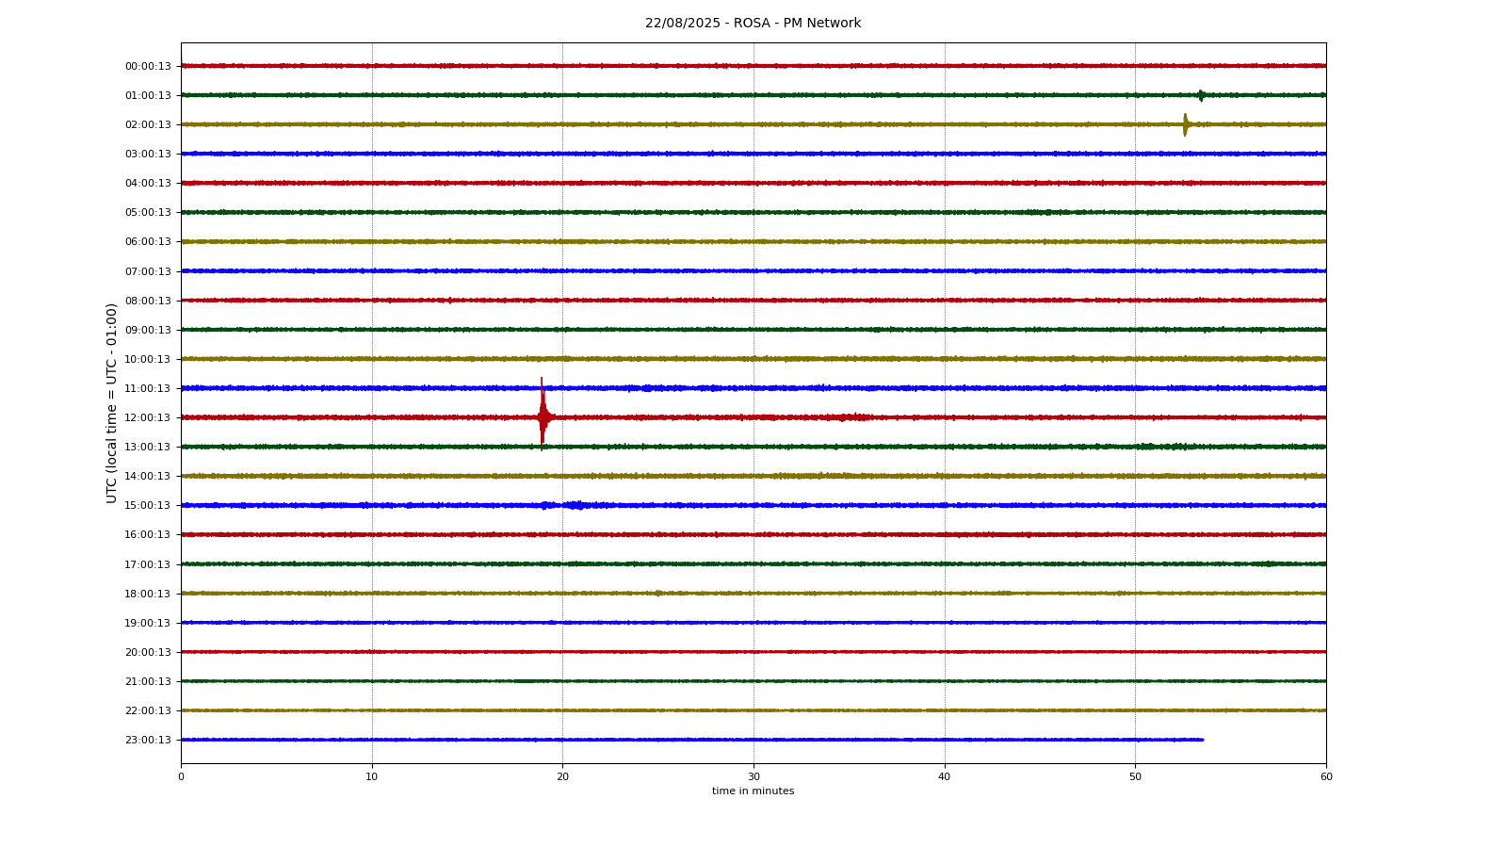Select the 08:00:13 row label
The width and height of the screenshot is (1507, 848).
pos(148,301)
